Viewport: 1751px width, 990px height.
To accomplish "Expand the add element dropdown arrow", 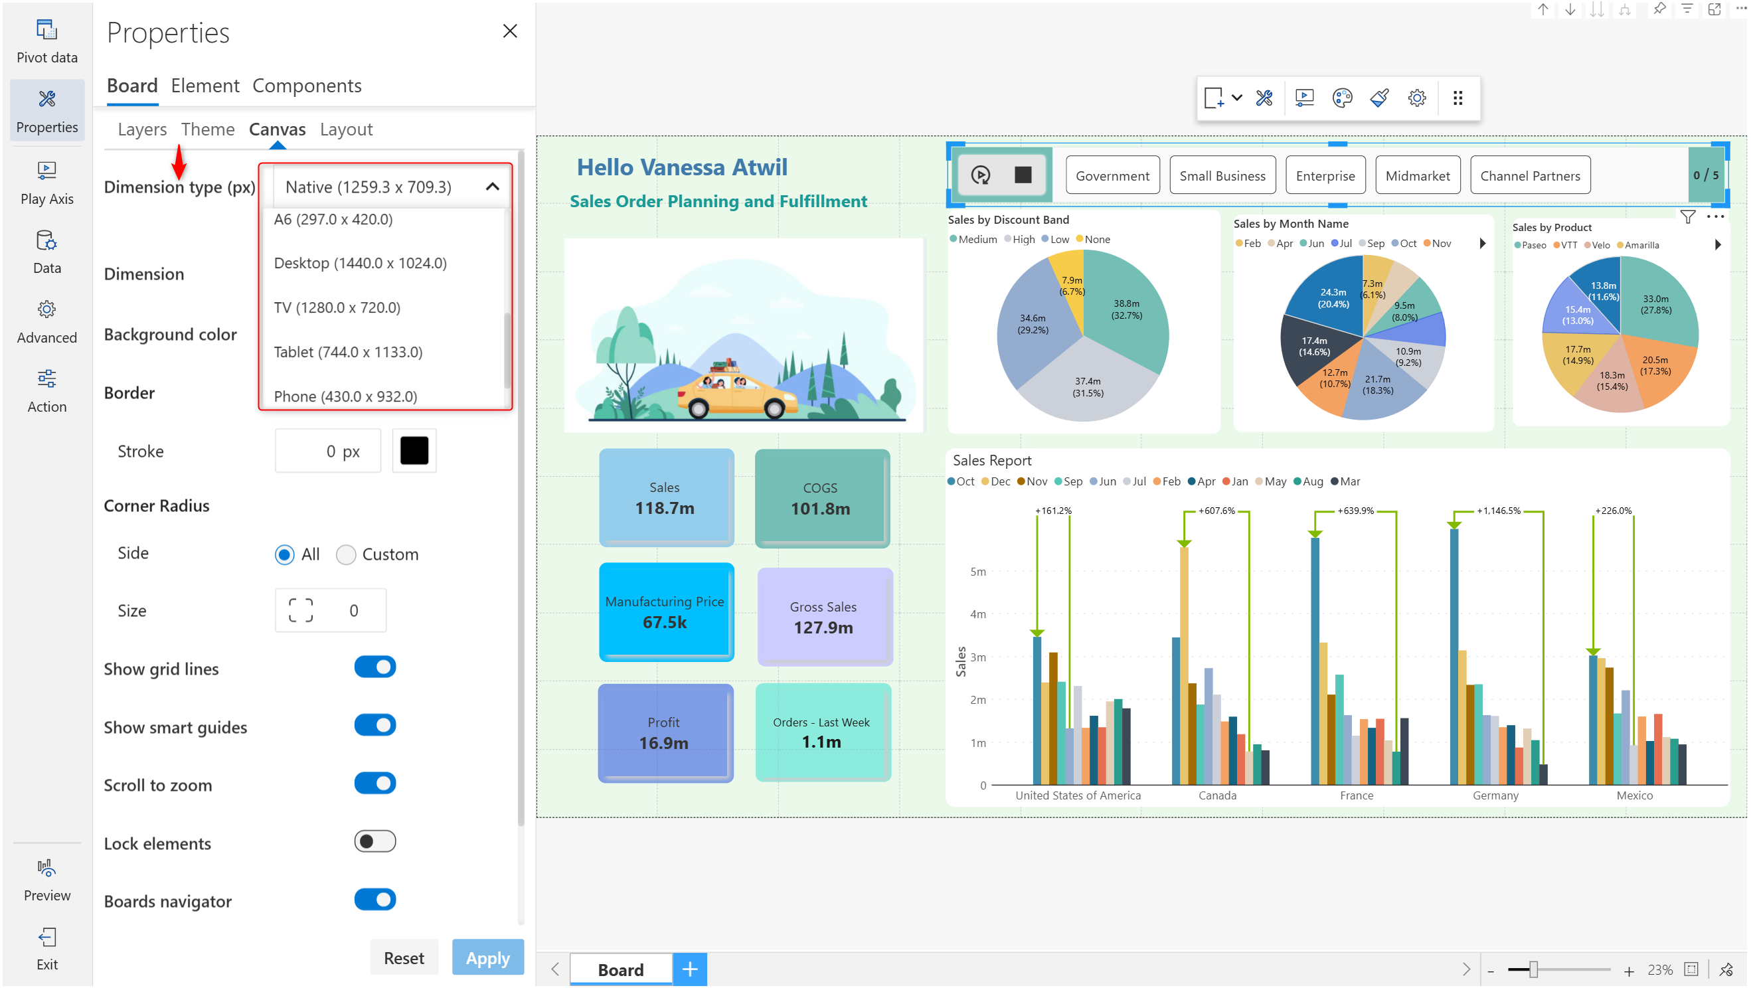I will (1237, 98).
